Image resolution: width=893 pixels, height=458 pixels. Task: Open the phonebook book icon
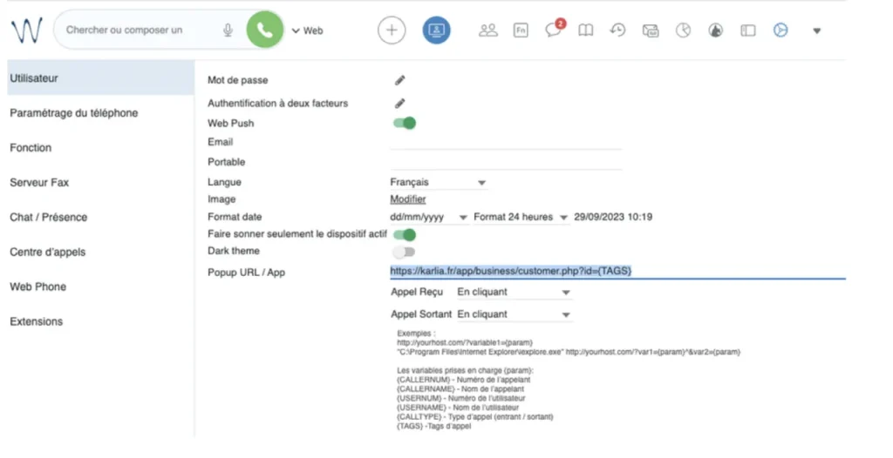(586, 30)
